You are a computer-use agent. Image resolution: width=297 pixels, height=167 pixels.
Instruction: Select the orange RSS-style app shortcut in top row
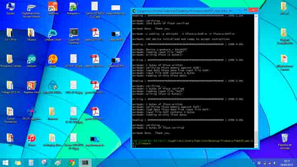53,8
